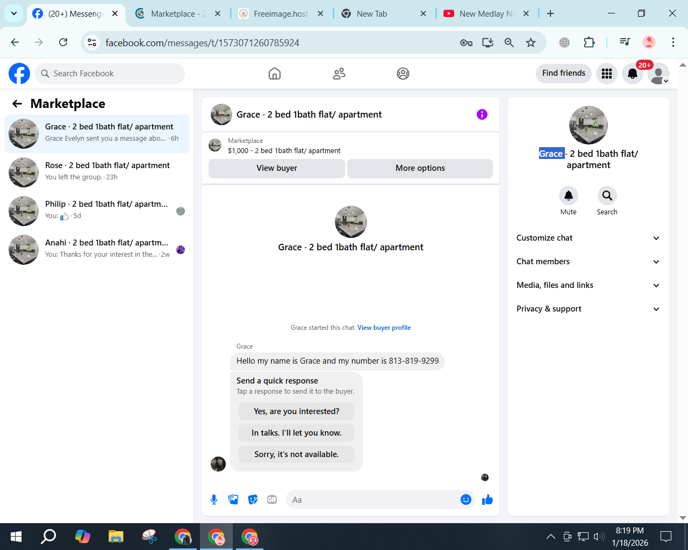Open the Friends icon in top navigation
The width and height of the screenshot is (688, 550).
(339, 74)
